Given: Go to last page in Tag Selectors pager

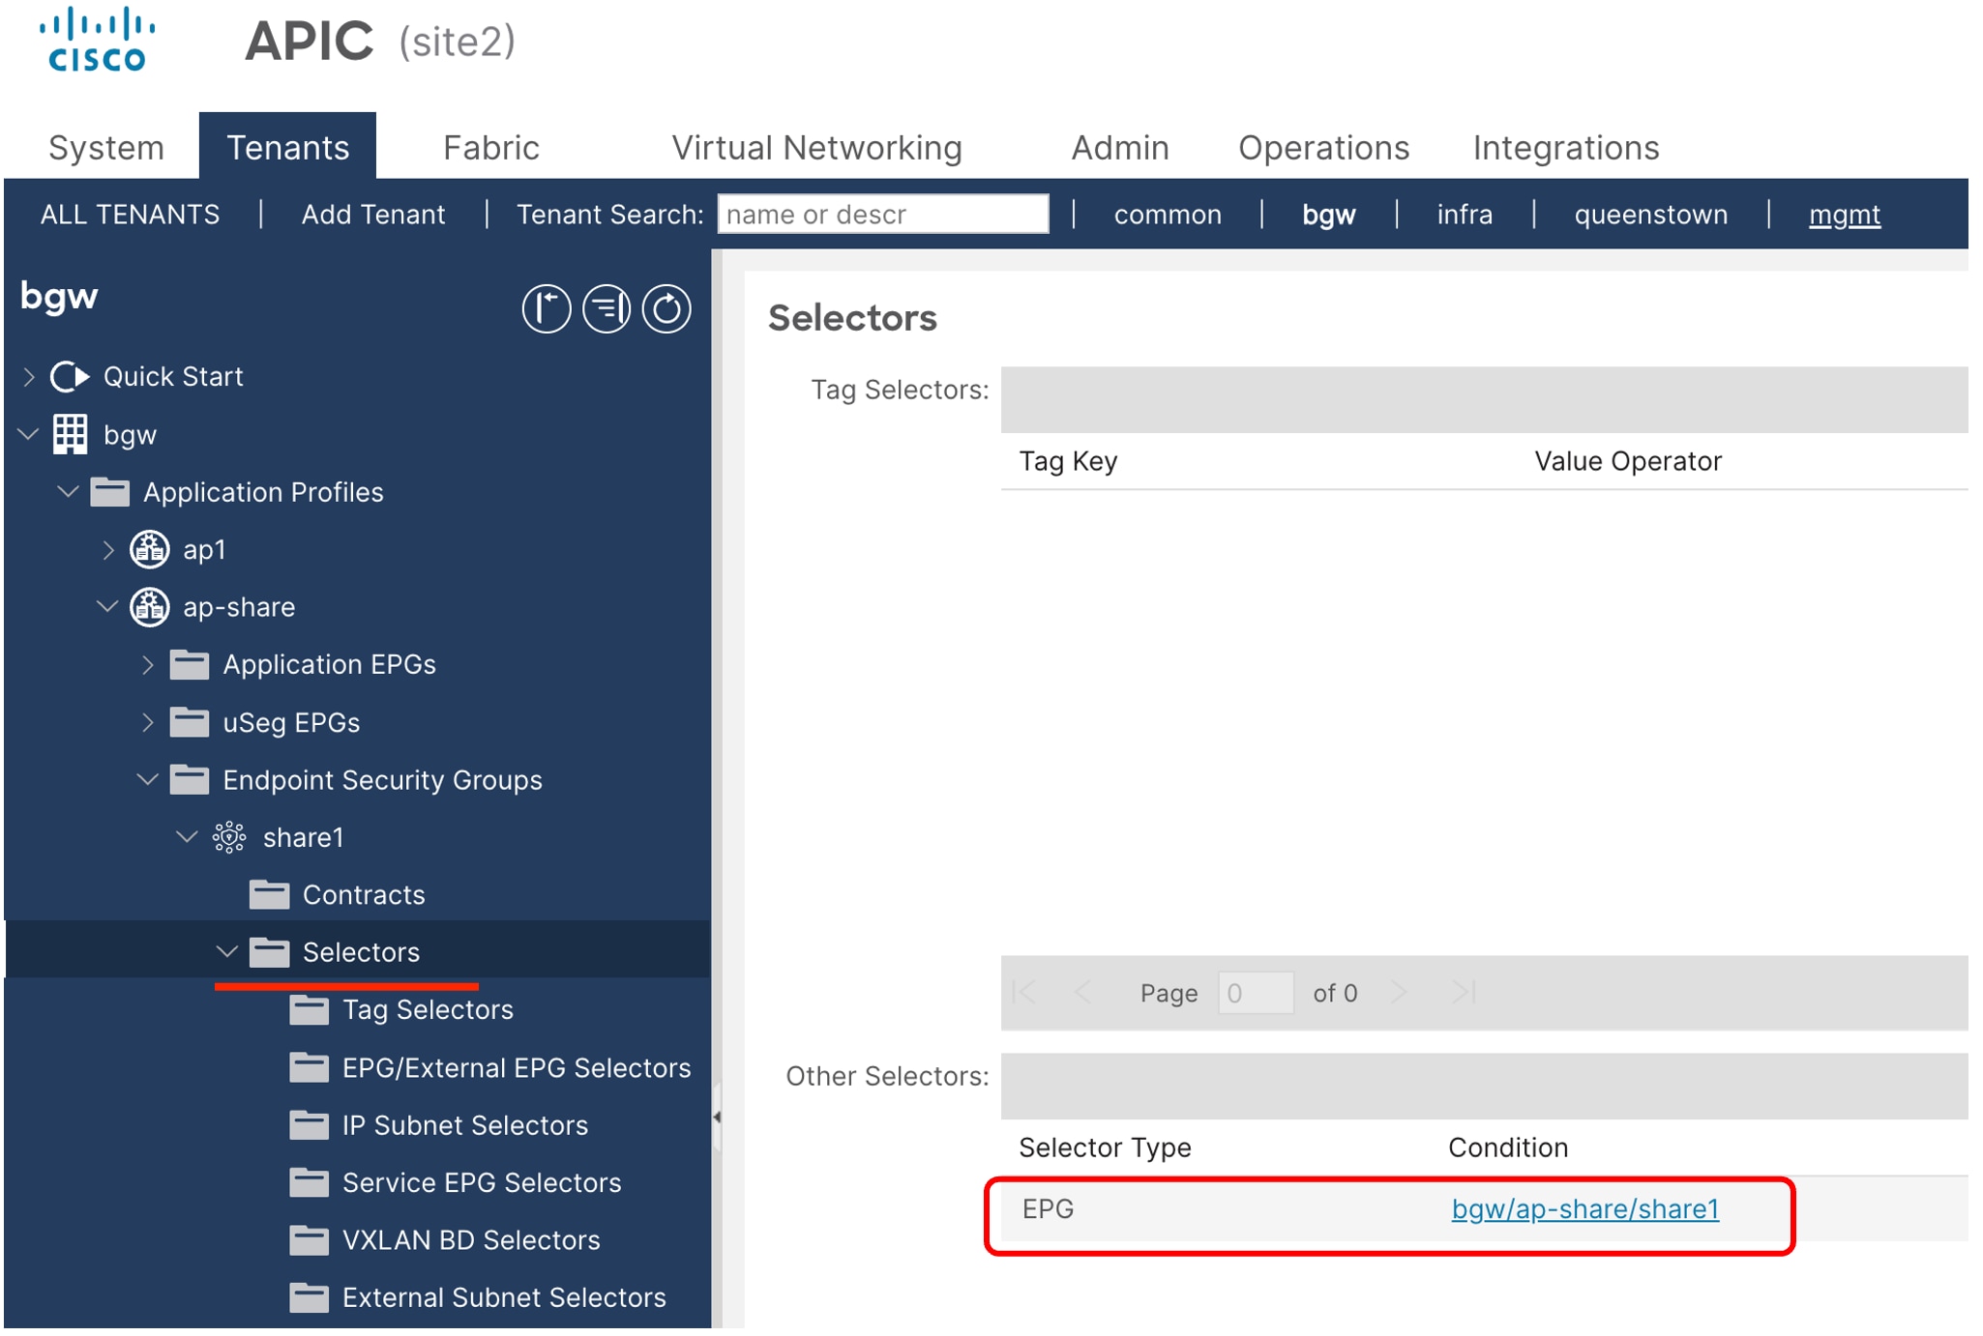Looking at the screenshot, I should point(1463,993).
